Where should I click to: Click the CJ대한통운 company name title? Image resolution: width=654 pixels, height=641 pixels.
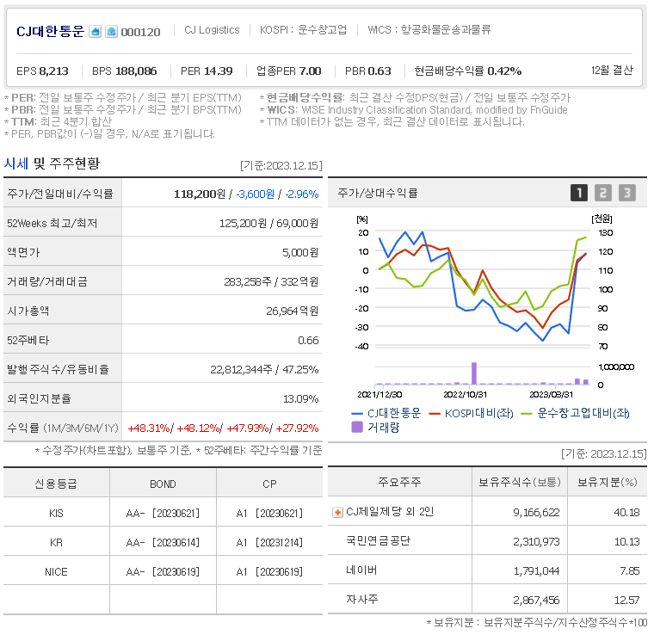[x=51, y=31]
